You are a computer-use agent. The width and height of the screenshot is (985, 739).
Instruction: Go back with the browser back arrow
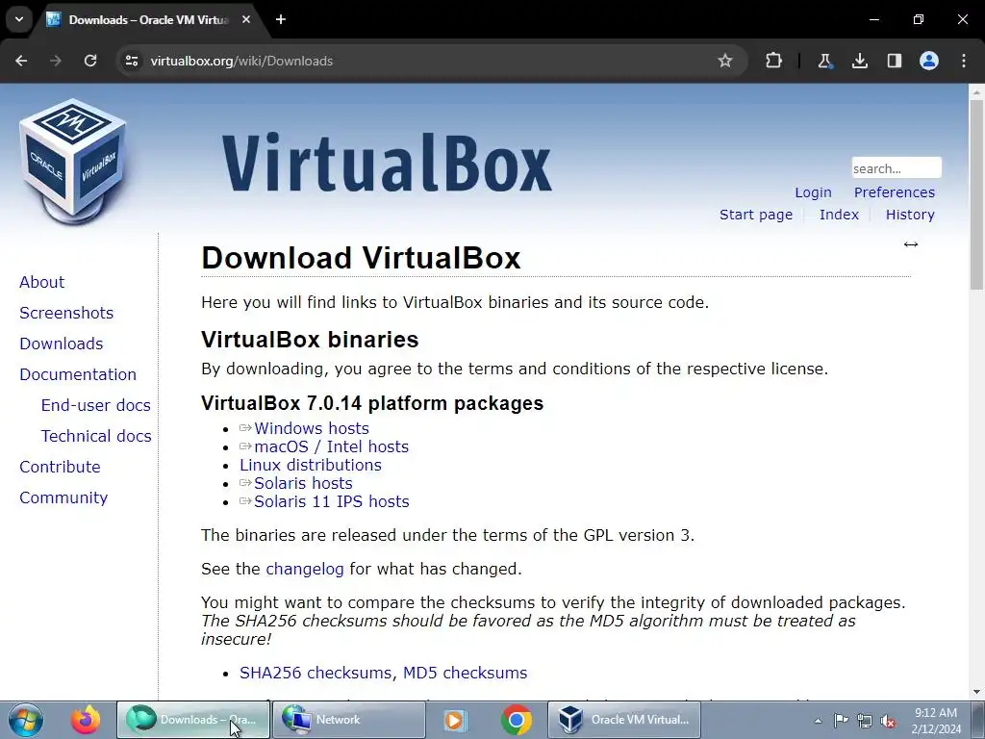[21, 61]
